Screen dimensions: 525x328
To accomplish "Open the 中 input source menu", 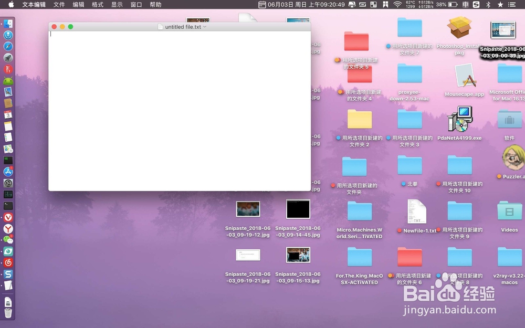I will (465, 5).
